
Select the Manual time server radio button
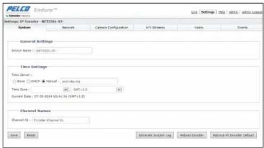44,81
